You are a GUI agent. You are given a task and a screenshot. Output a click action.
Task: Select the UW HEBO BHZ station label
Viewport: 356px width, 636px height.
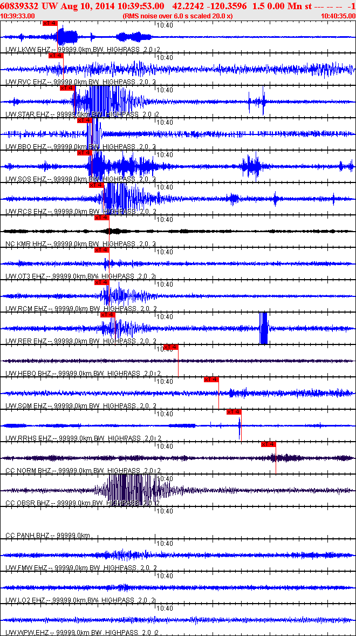(x=28, y=373)
